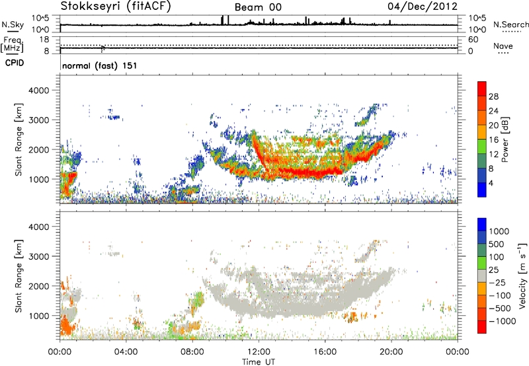The height and width of the screenshot is (366, 529).
Task: Click the Stokkseyri (fitACF) title text
Action: 115,6
